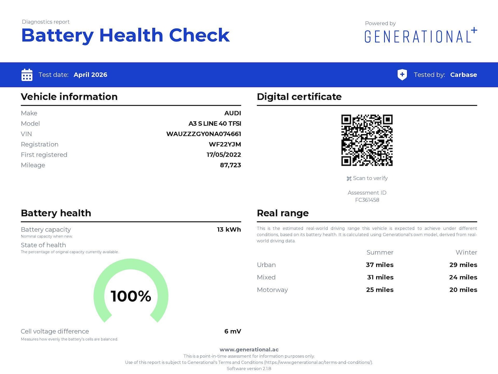
Task: Select assessment ID FC361458
Action: point(367,200)
